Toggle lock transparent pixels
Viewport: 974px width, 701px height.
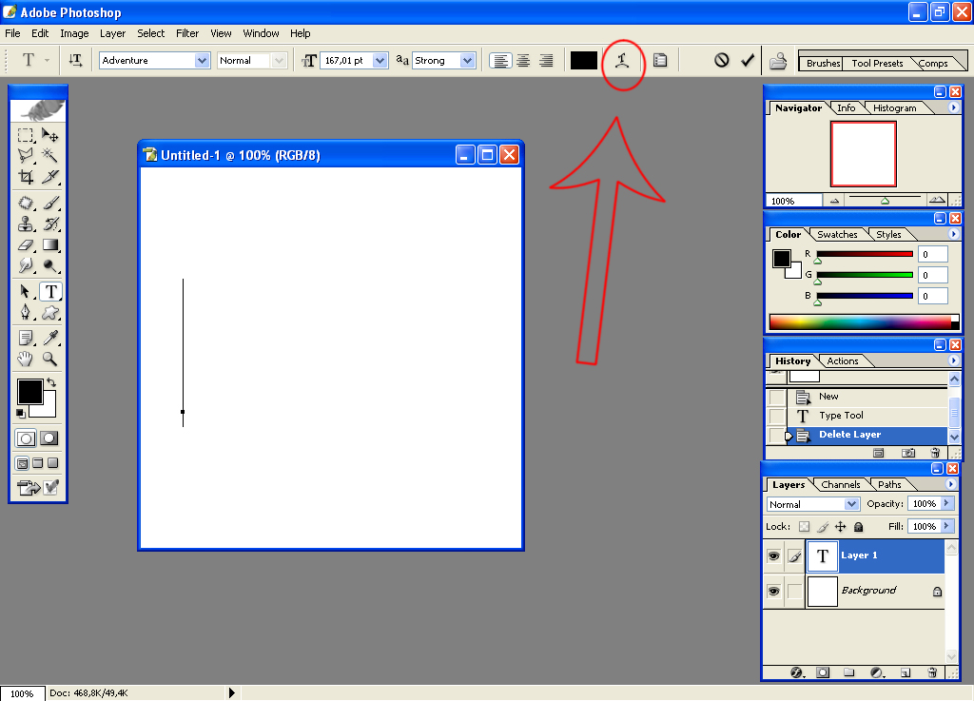coord(804,527)
